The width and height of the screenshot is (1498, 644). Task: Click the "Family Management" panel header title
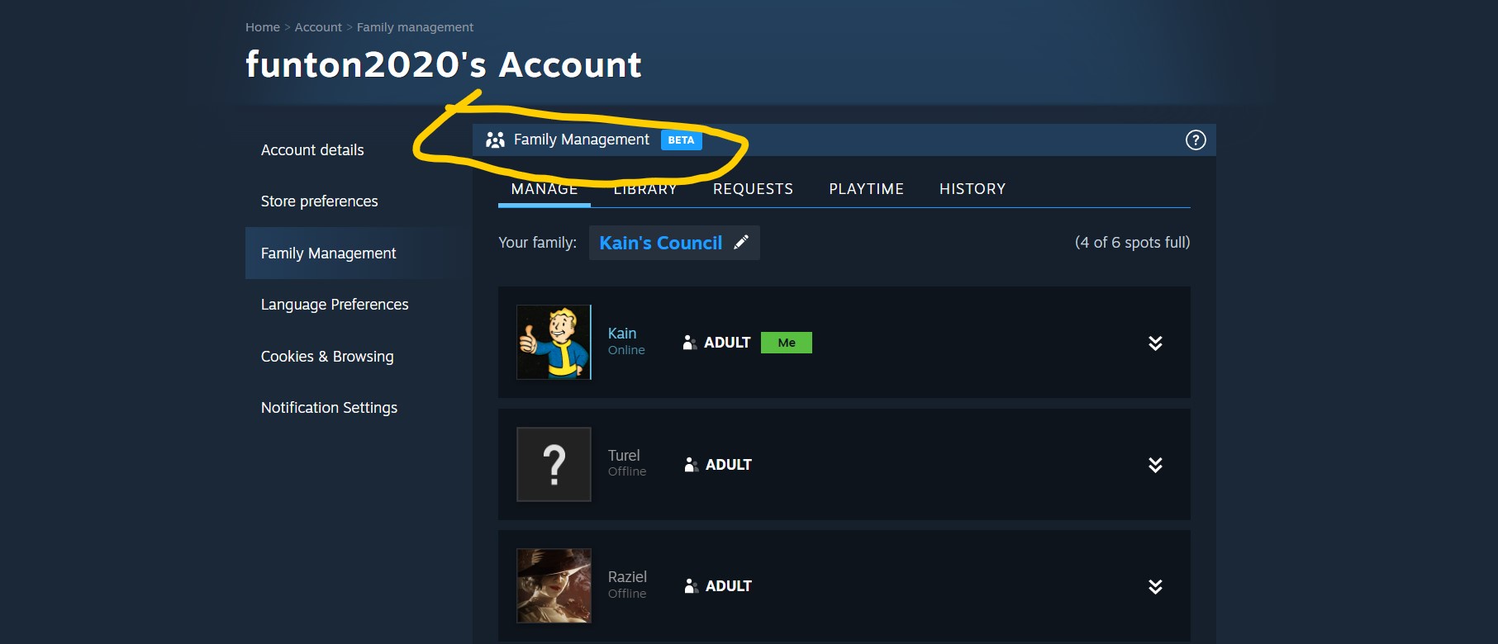pyautogui.click(x=582, y=140)
